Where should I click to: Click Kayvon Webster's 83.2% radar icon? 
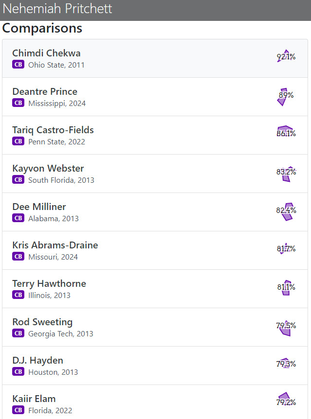pyautogui.click(x=286, y=172)
